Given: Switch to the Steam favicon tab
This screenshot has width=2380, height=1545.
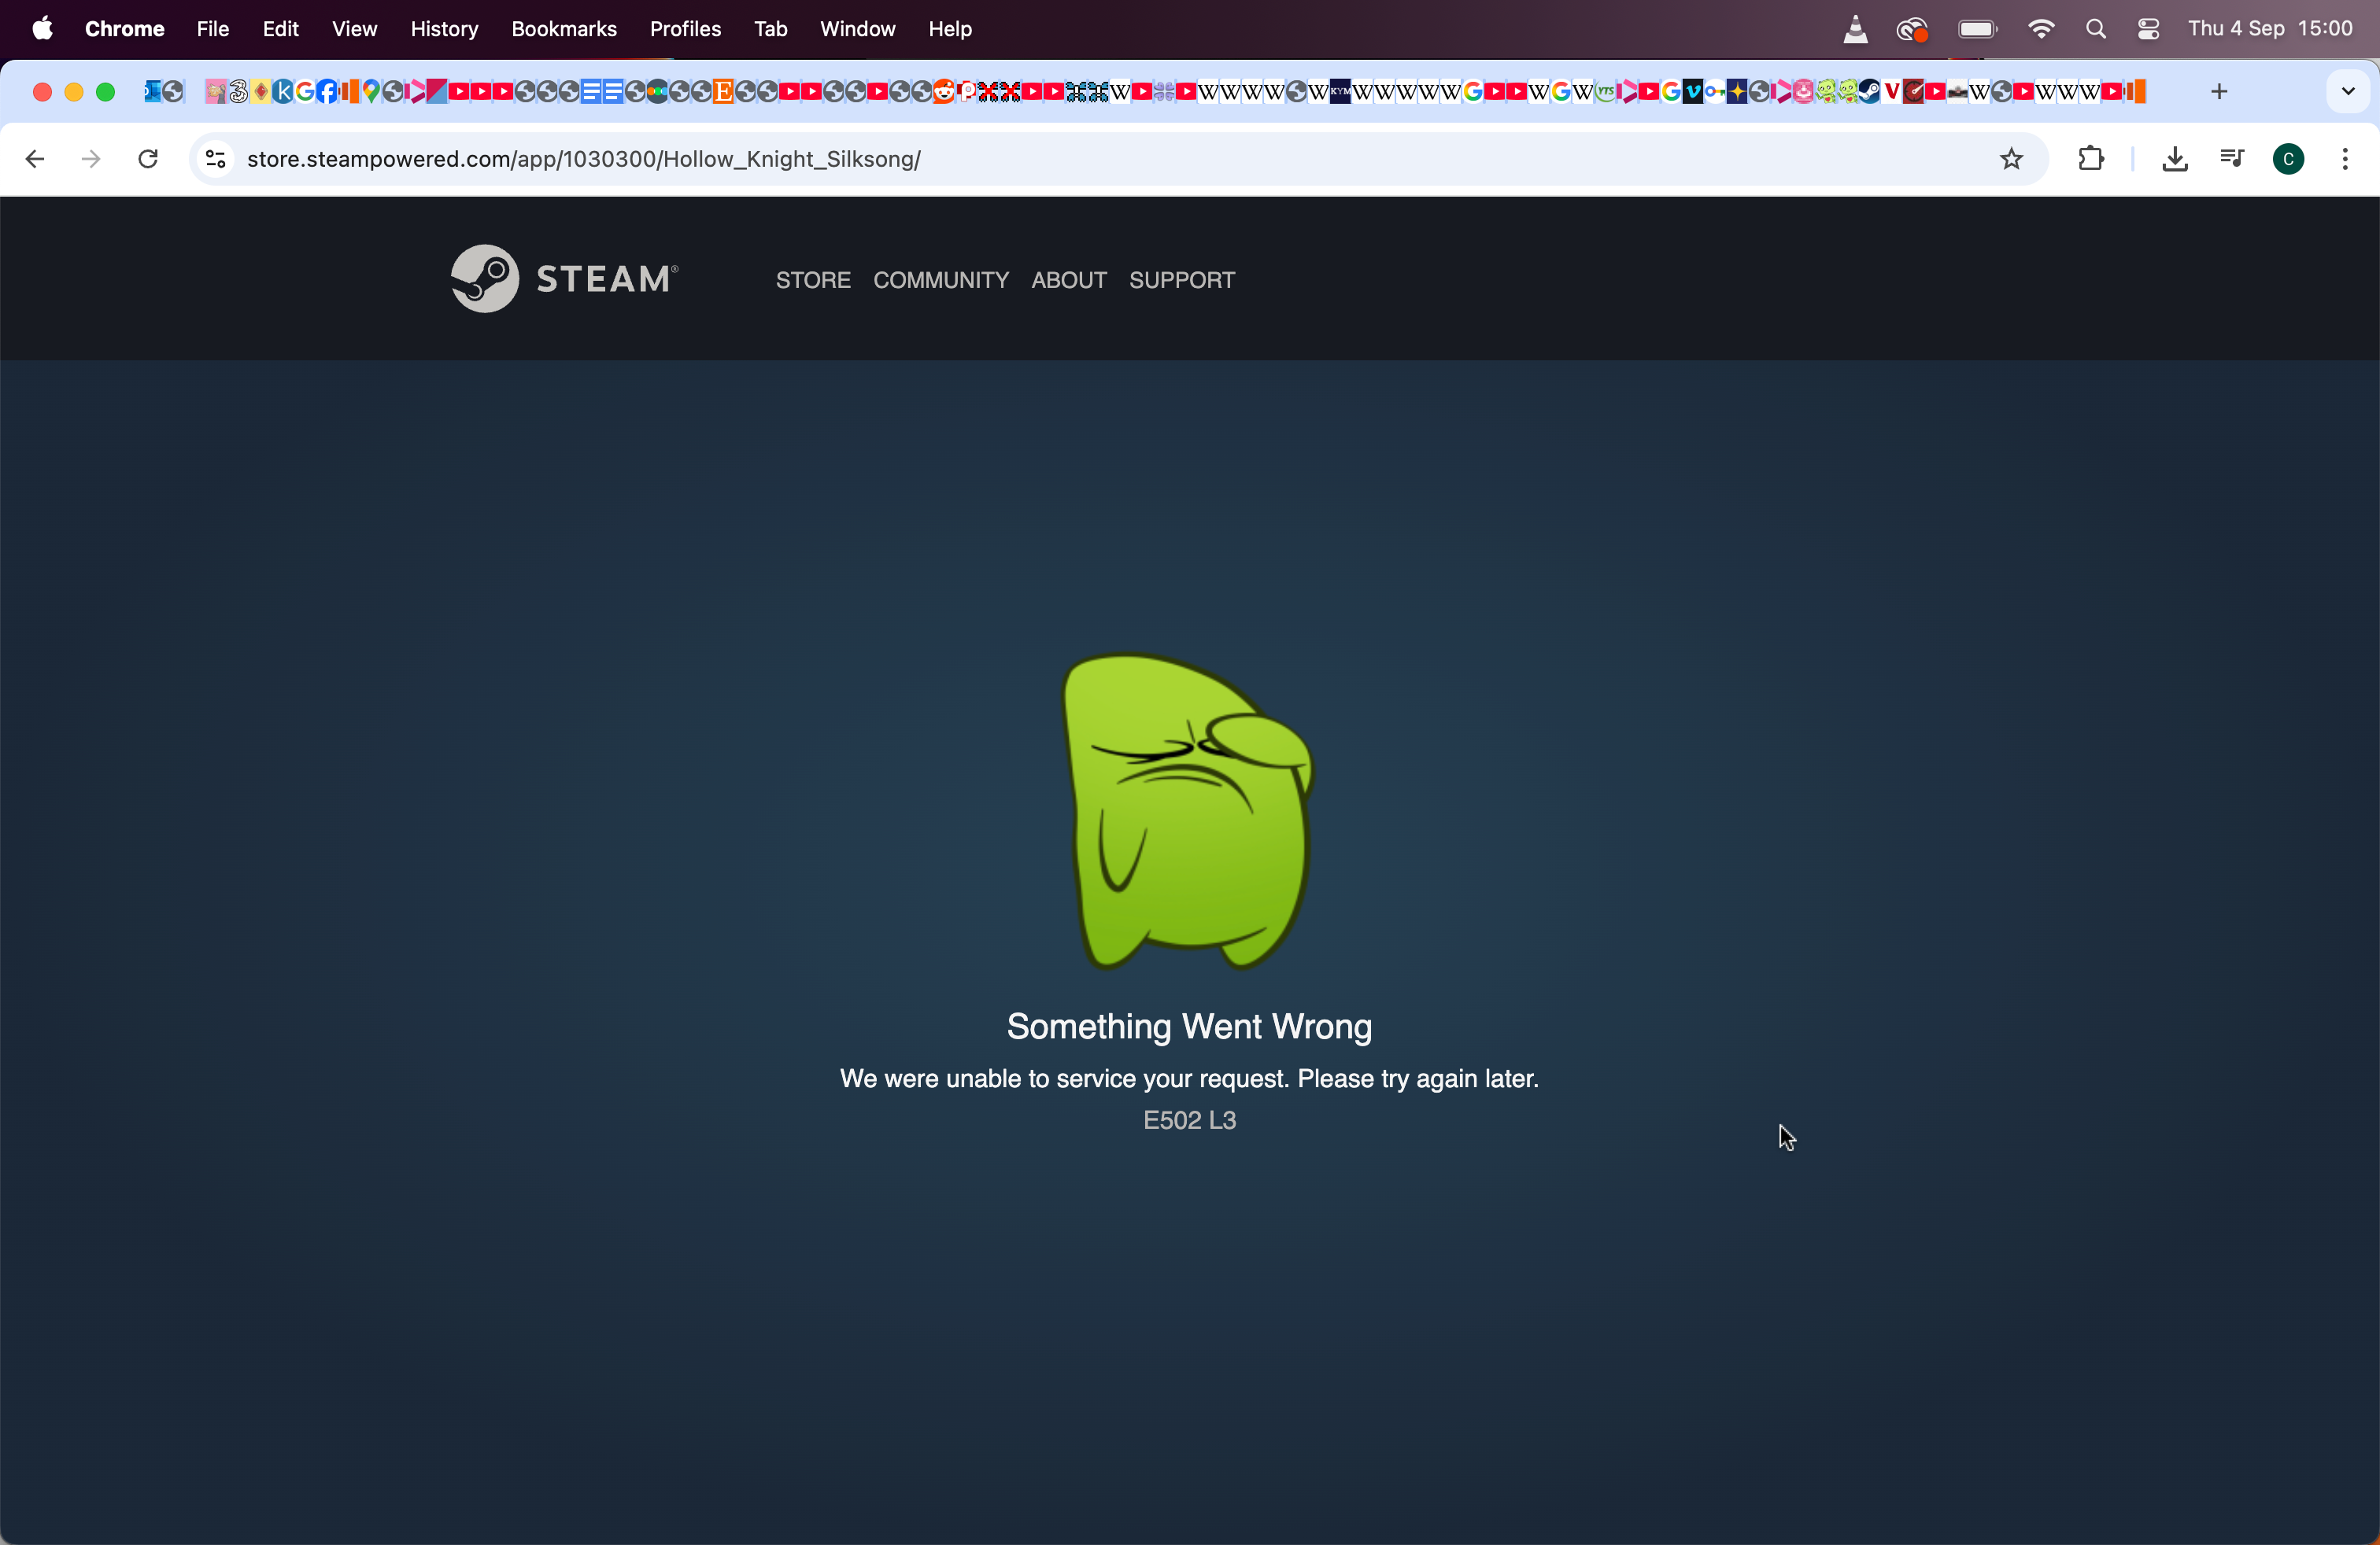Looking at the screenshot, I should point(1869,92).
